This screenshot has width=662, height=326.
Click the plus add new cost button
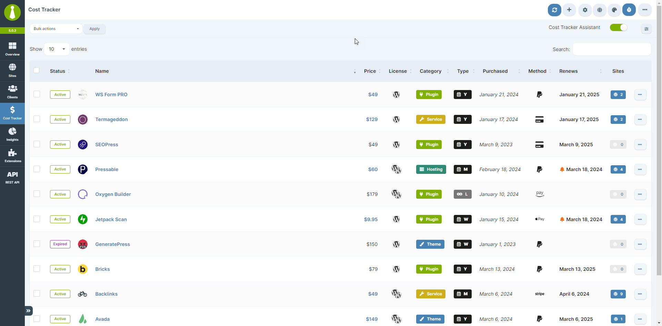pyautogui.click(x=569, y=10)
